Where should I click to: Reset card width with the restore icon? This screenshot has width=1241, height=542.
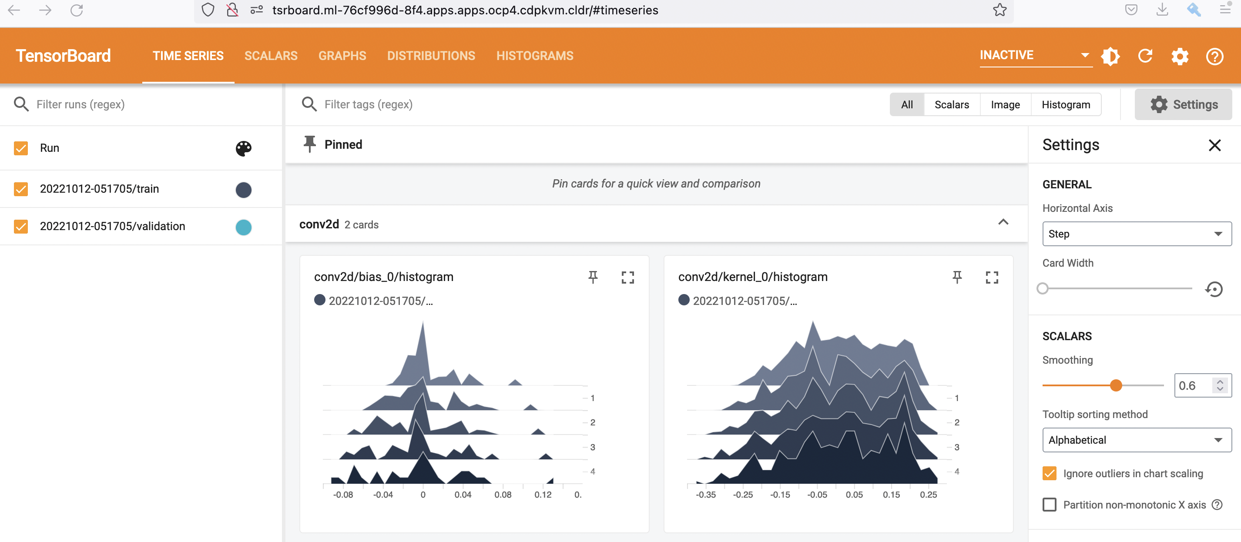click(x=1214, y=289)
